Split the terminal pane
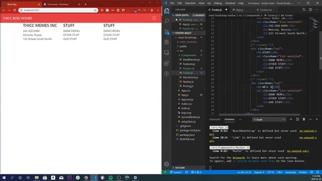The image size is (322, 181). [x=297, y=119]
